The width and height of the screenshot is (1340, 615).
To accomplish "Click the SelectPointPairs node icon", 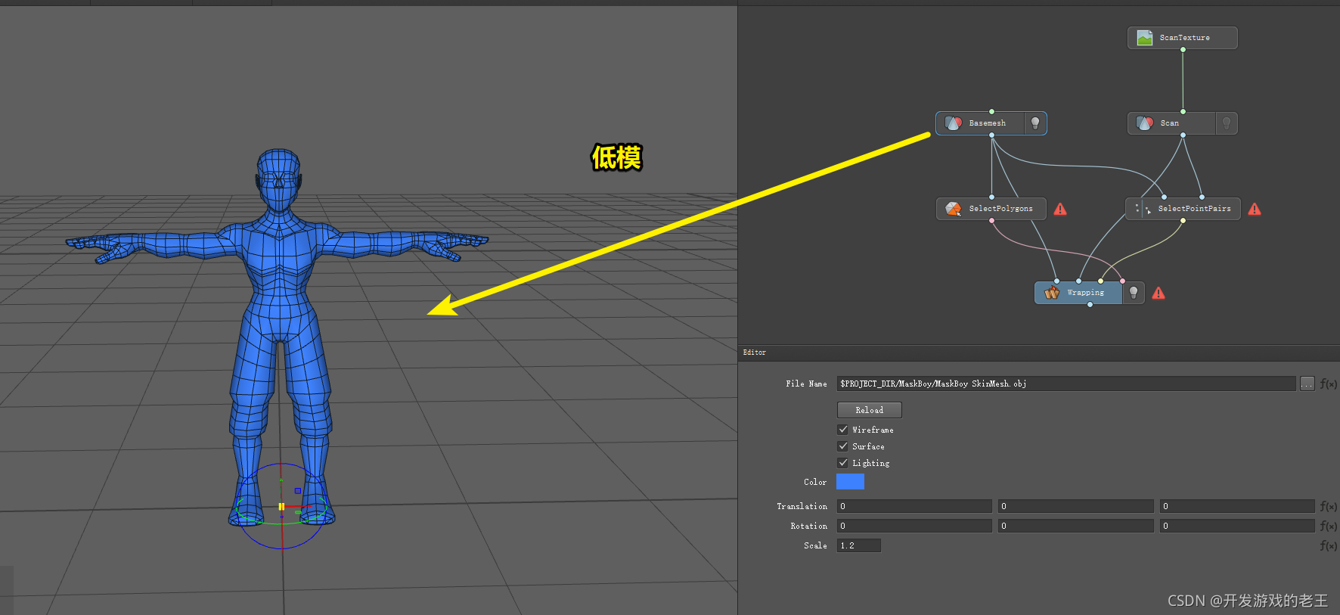I will tap(1143, 209).
